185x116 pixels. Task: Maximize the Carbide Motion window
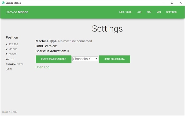tap(172, 3)
